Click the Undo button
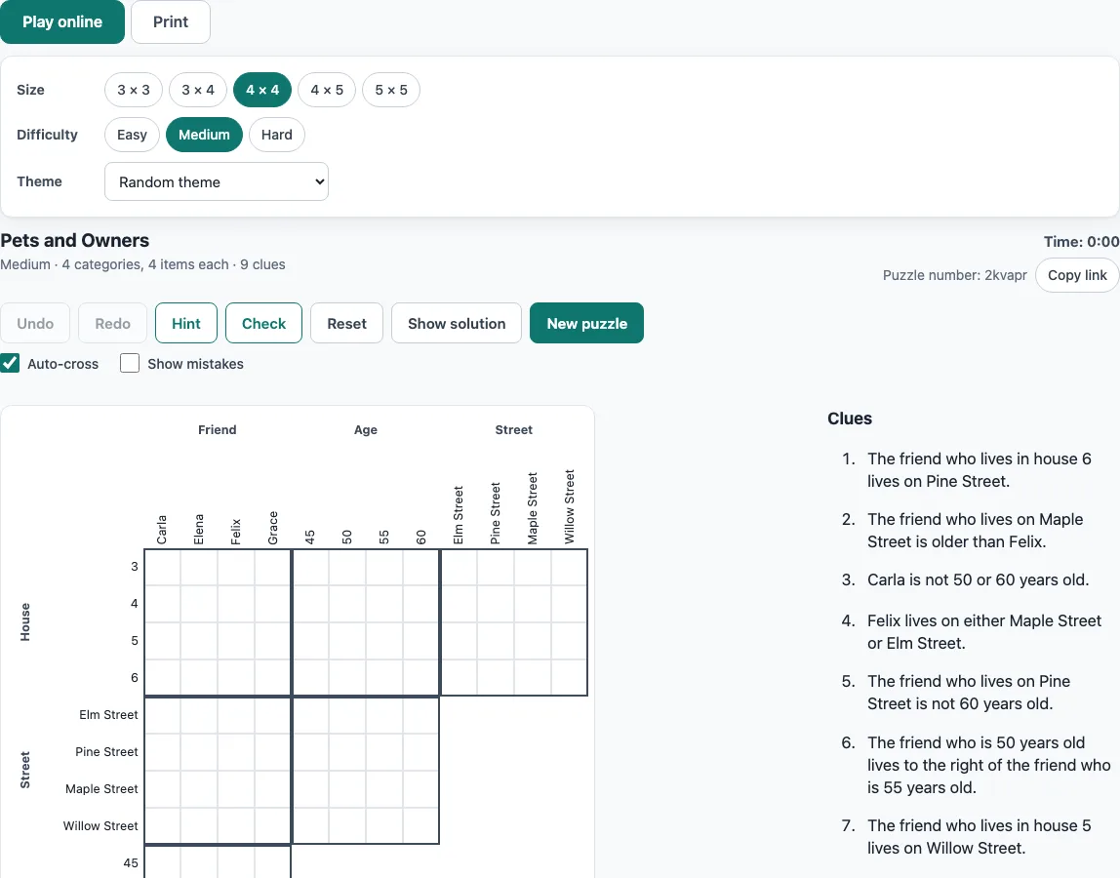This screenshot has width=1120, height=878. [35, 323]
